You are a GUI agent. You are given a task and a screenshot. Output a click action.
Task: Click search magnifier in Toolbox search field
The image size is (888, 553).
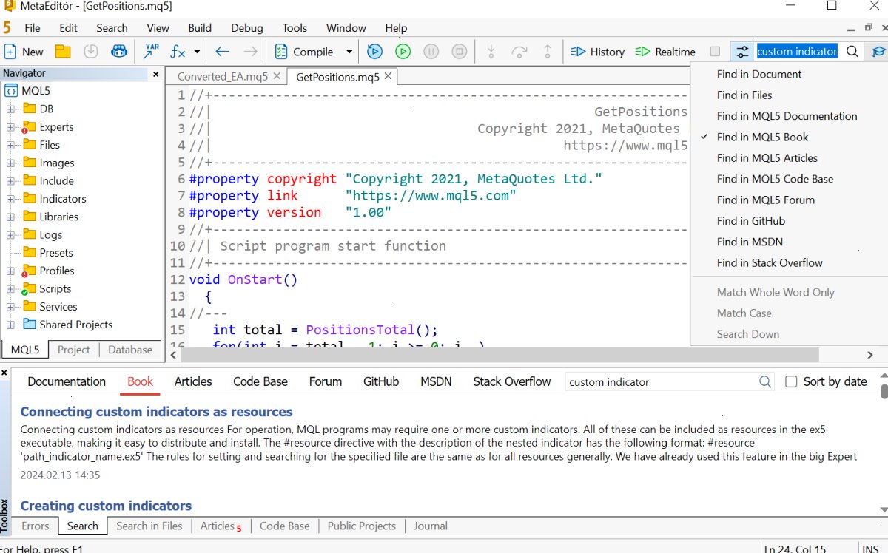pyautogui.click(x=765, y=382)
